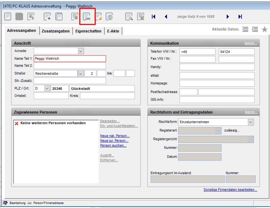Open the Anrede dropdown
Viewport: 270px width, 208px height.
pos(81,51)
